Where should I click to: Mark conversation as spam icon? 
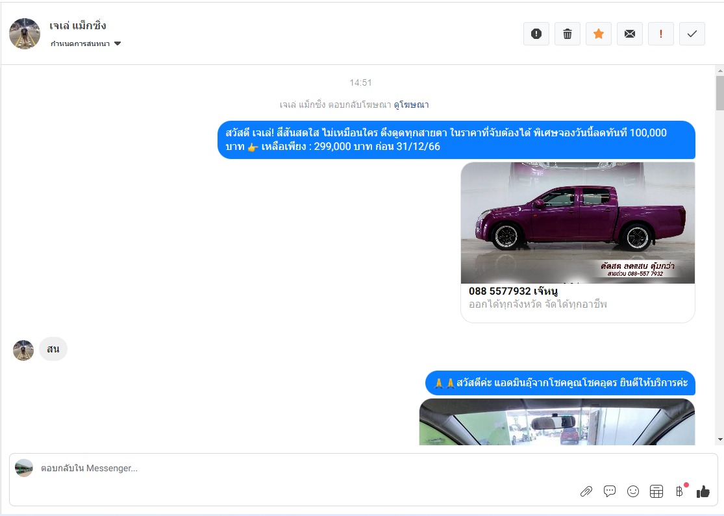click(536, 34)
